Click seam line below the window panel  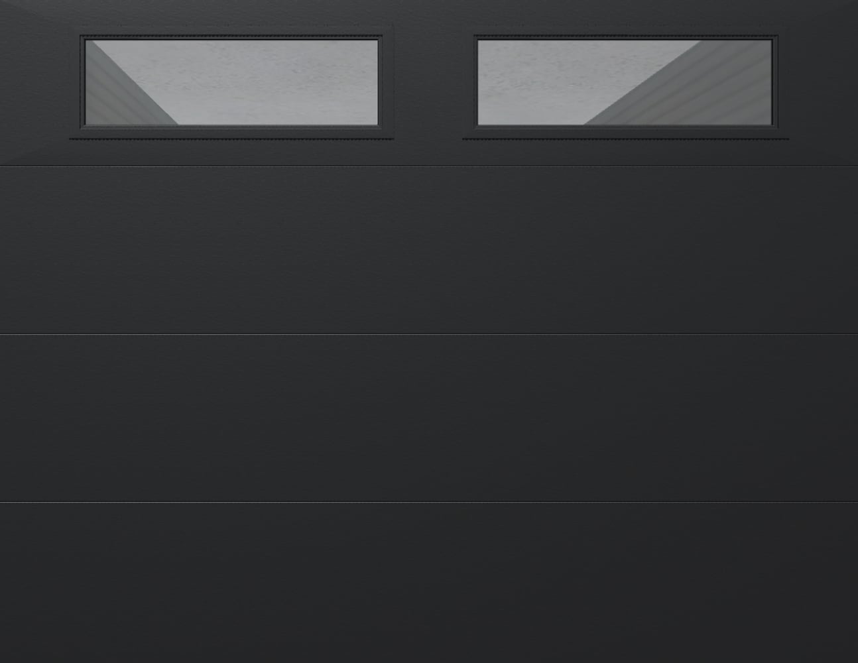[429, 166]
